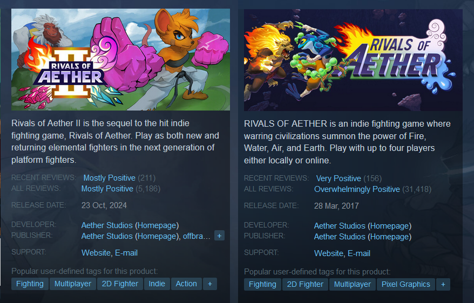Open Overwhelmingly Positive all reviews link
Viewport: 474px width, 303px height.
357,190
